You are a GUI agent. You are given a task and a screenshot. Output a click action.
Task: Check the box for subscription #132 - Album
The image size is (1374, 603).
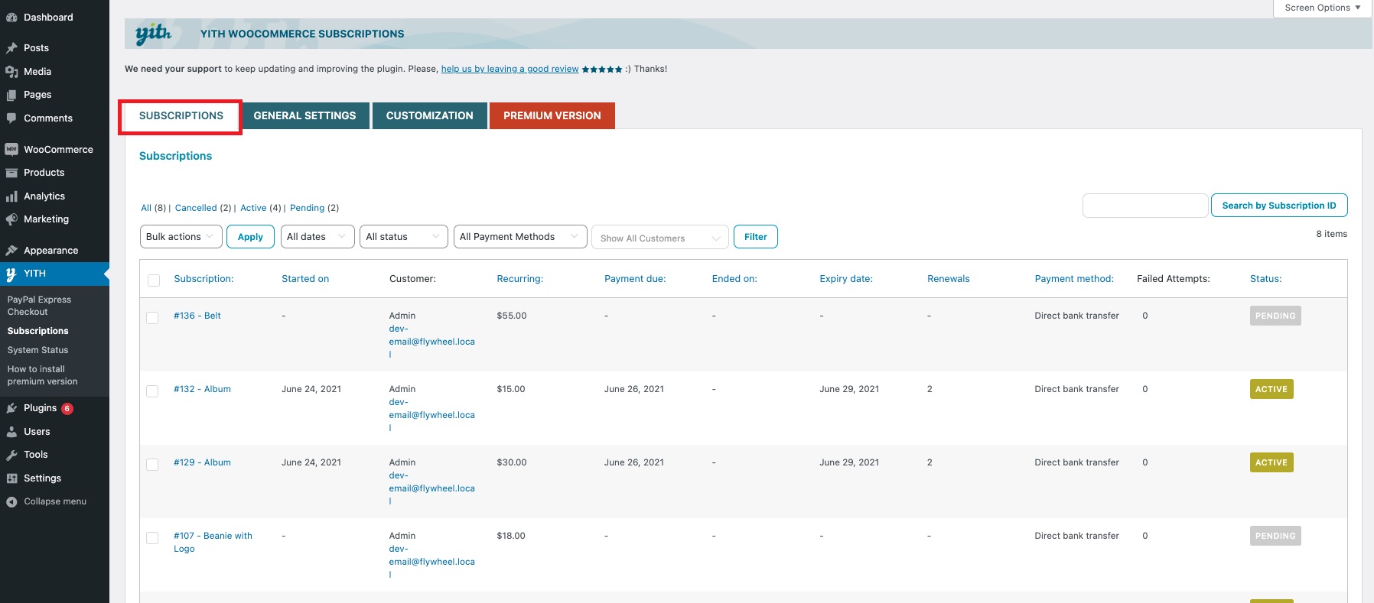(152, 391)
